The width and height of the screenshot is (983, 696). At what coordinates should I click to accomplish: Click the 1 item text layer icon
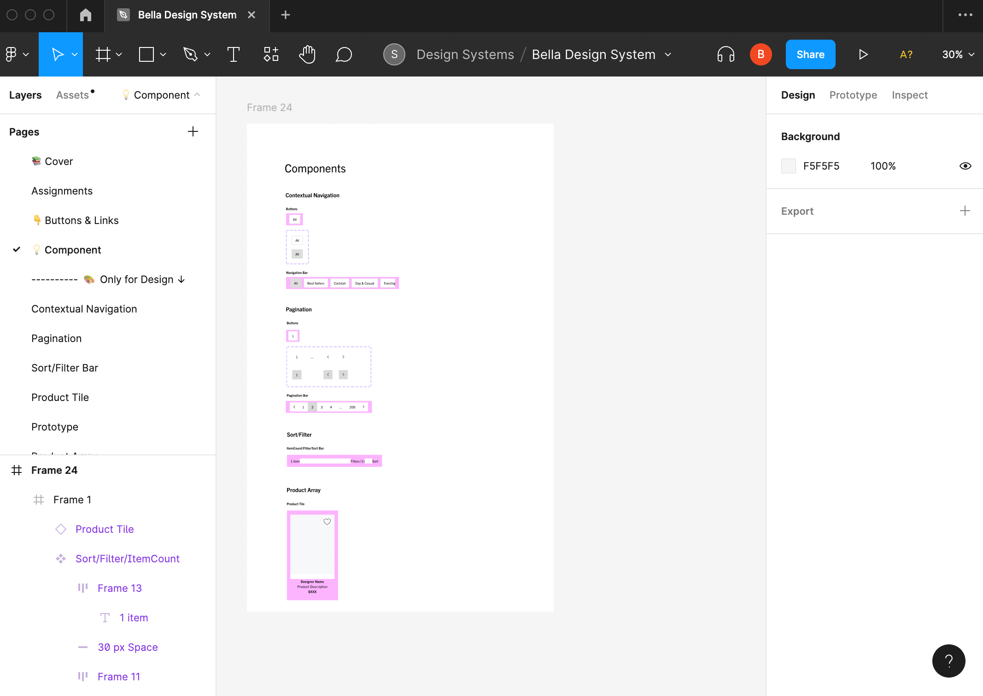point(105,618)
